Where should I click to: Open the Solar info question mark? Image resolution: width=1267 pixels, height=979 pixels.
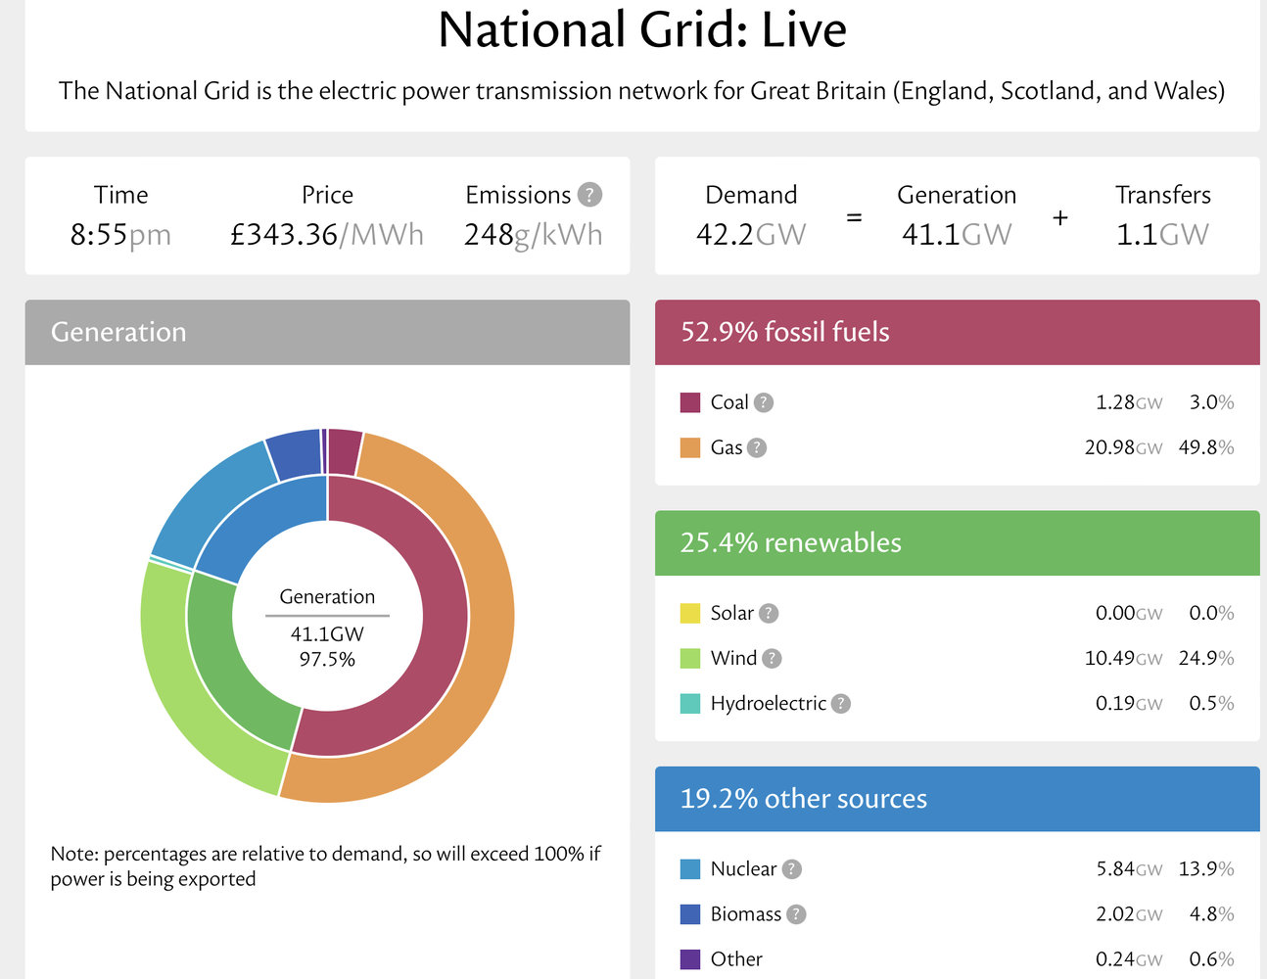tap(769, 613)
